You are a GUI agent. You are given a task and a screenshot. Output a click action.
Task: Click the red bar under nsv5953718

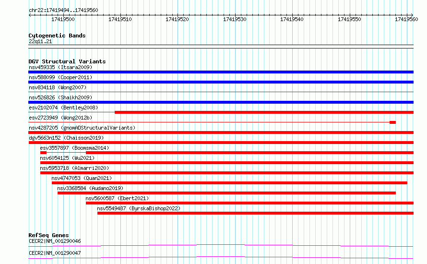pos(227,173)
